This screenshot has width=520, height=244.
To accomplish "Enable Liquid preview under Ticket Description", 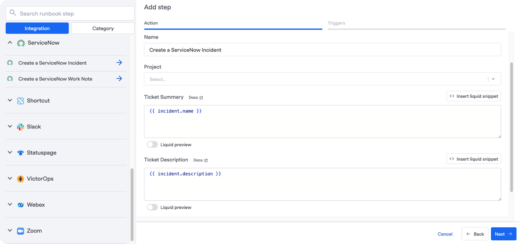I will [x=152, y=207].
